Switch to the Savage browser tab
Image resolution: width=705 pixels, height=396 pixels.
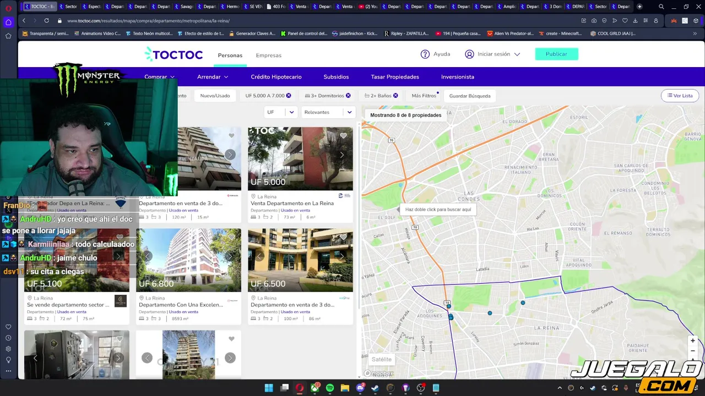183,7
